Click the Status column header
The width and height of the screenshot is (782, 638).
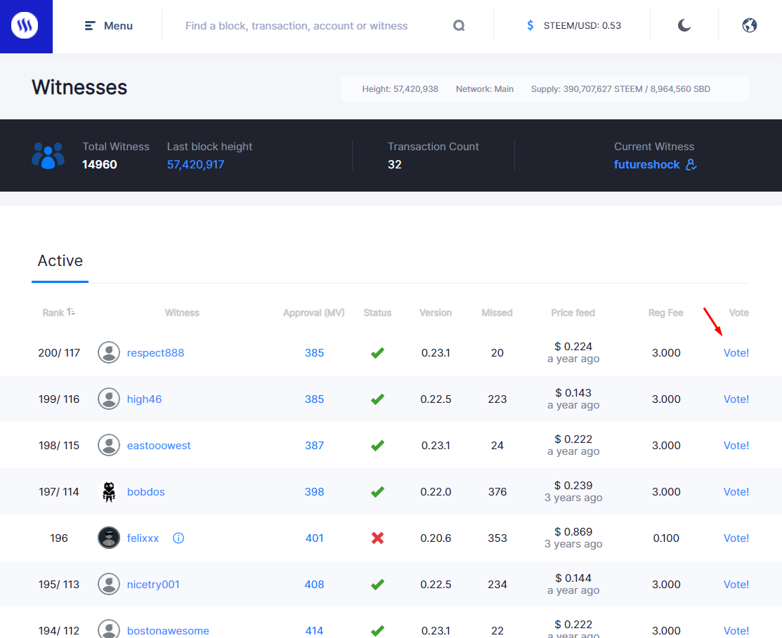[x=377, y=313]
